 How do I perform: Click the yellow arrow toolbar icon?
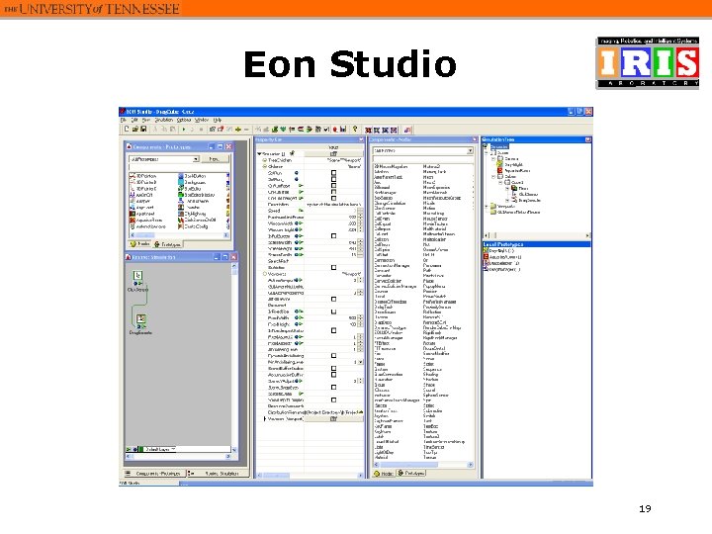pyautogui.click(x=238, y=130)
